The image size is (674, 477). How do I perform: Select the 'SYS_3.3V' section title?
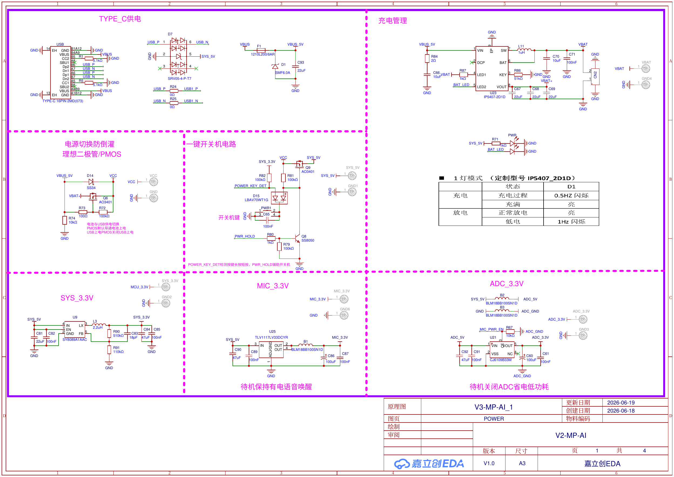pyautogui.click(x=77, y=298)
